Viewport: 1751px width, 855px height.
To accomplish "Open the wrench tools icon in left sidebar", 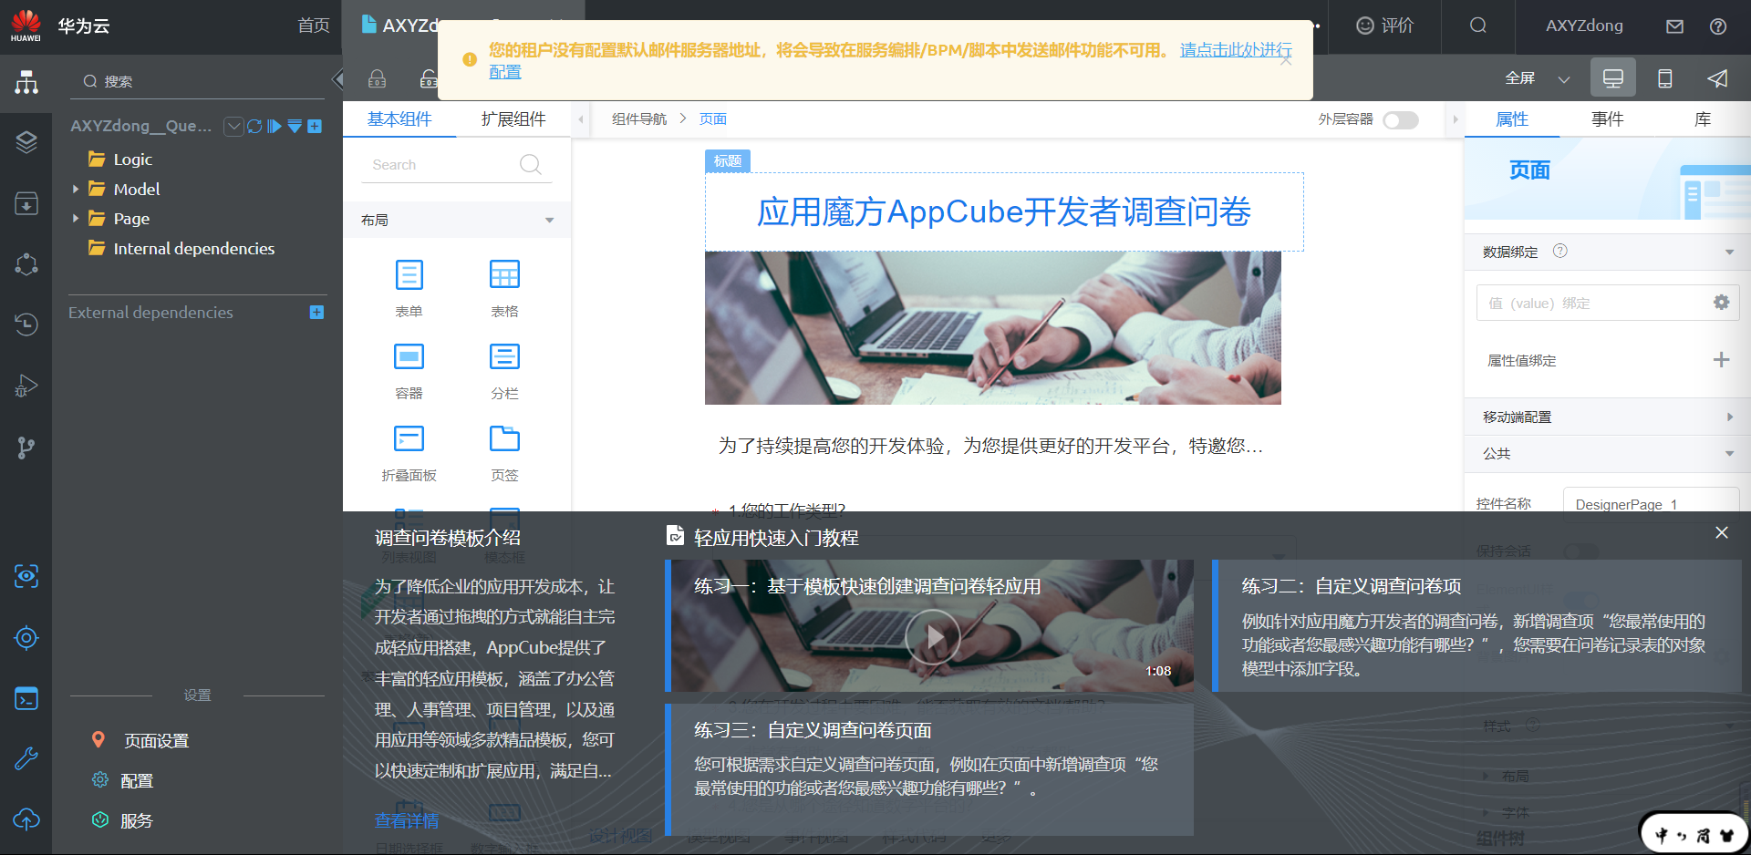I will click(26, 758).
